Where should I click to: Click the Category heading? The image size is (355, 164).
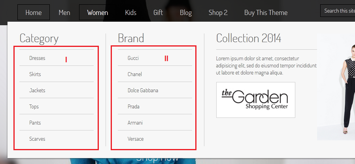(39, 38)
